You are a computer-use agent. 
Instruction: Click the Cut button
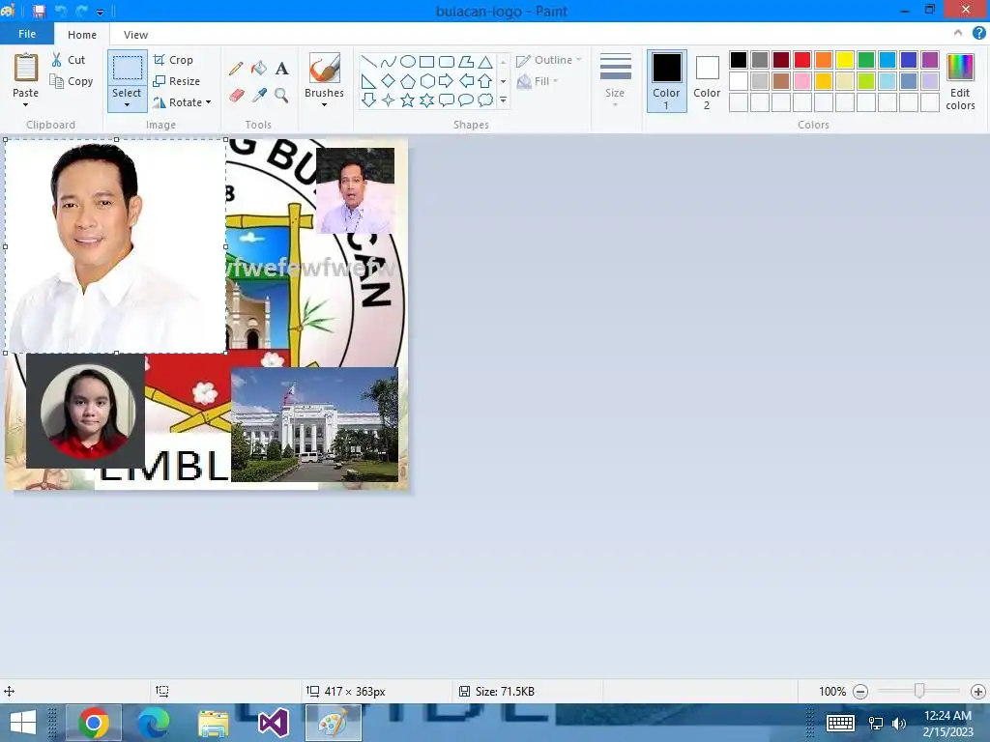[69, 60]
